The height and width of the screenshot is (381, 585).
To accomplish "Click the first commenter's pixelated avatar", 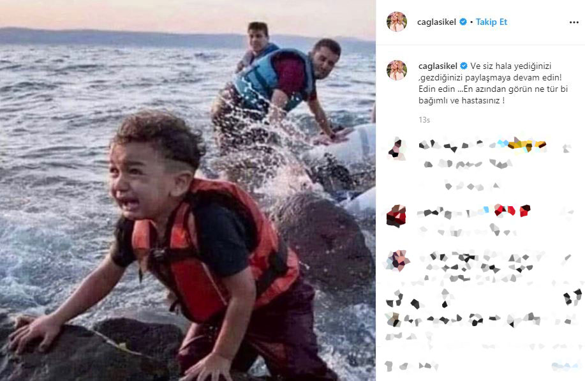I will click(397, 149).
